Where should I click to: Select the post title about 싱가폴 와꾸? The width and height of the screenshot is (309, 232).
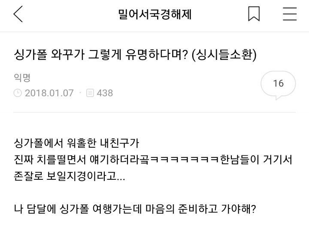[135, 54]
